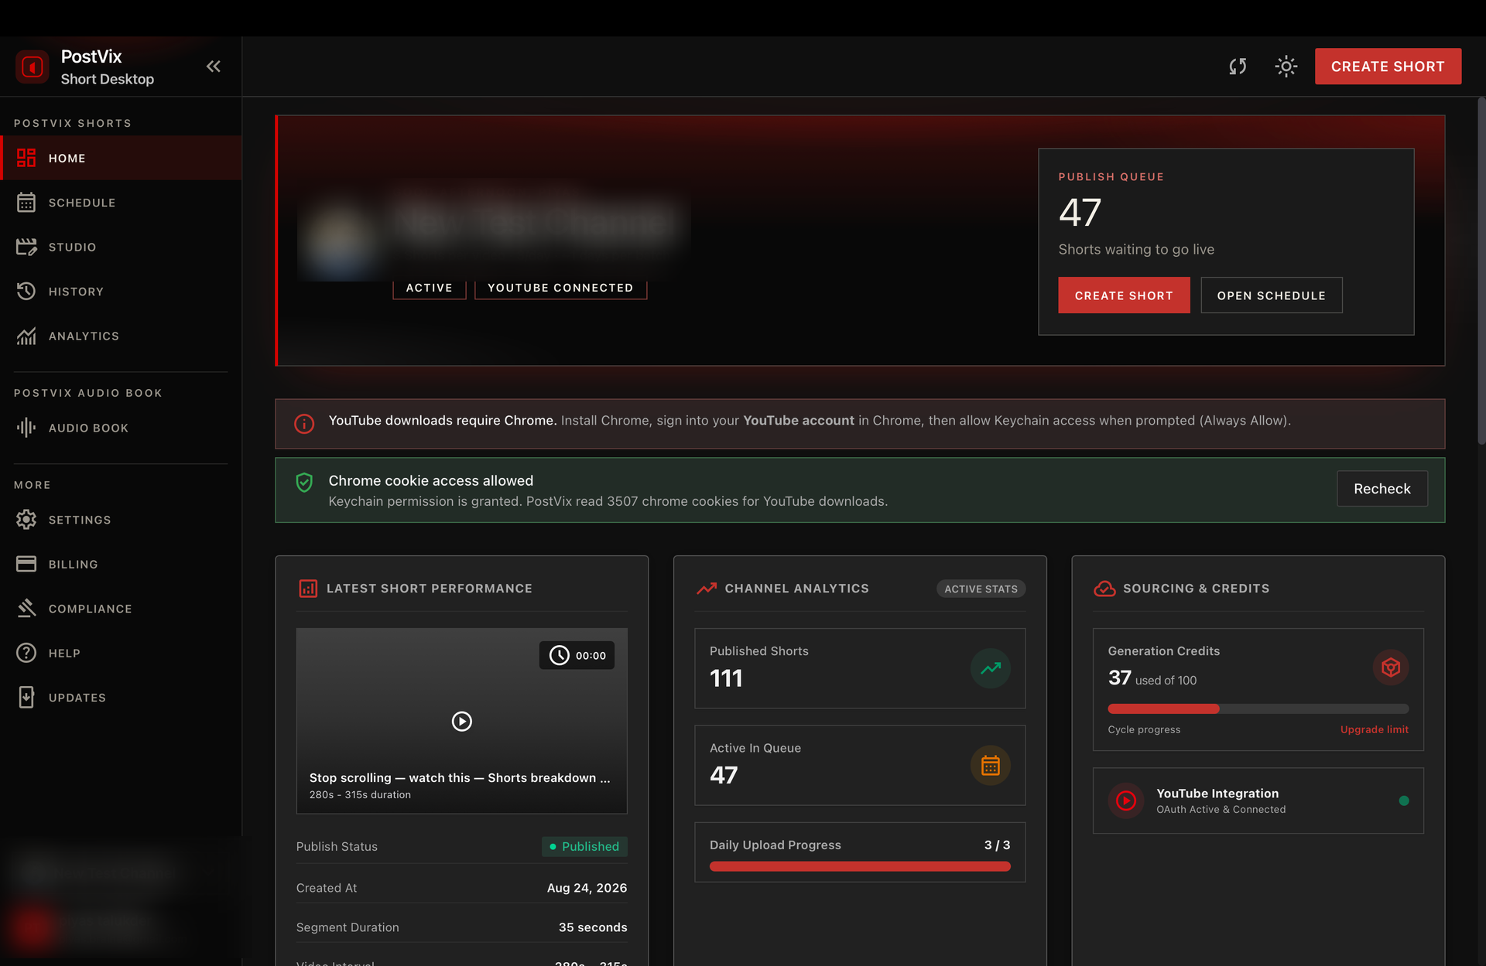The width and height of the screenshot is (1486, 966).
Task: Click the Help question-mark icon
Action: [x=26, y=653]
